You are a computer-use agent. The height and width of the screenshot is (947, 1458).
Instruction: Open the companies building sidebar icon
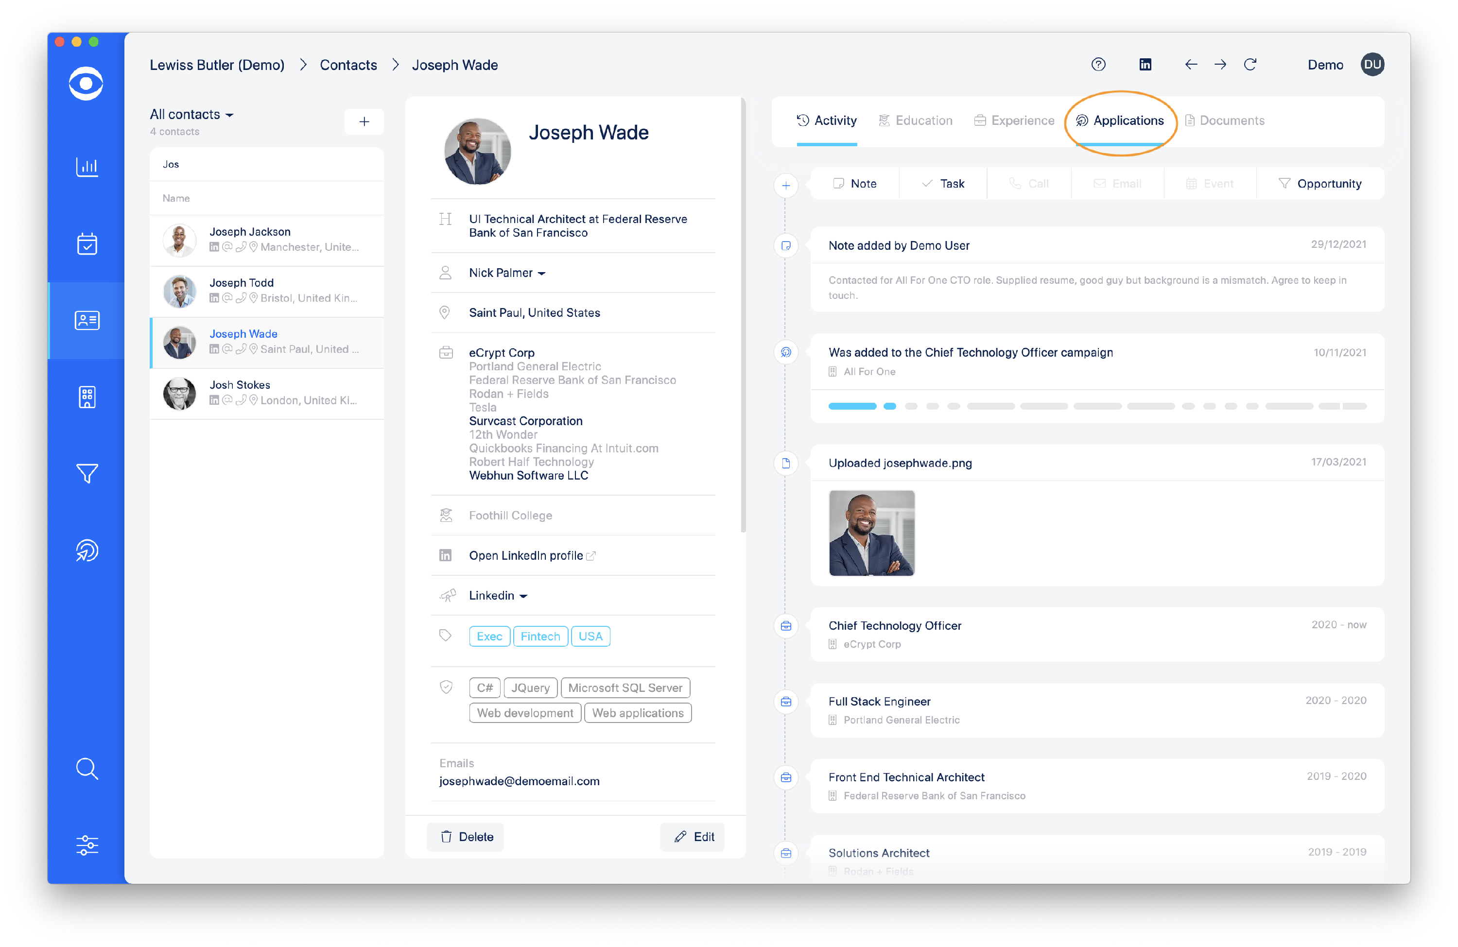coord(87,397)
